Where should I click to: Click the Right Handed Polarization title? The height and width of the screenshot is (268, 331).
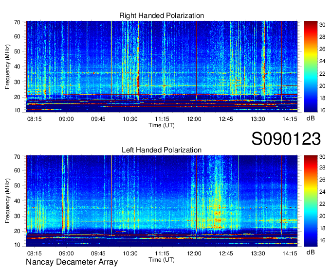pyautogui.click(x=162, y=16)
